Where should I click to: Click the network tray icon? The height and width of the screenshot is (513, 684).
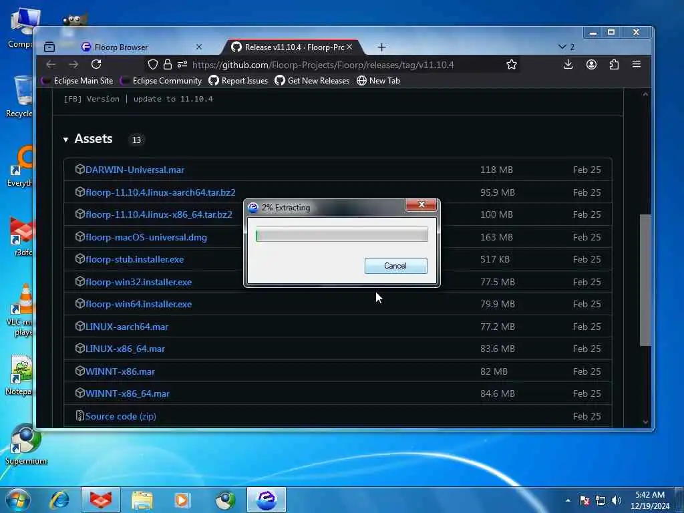[601, 500]
